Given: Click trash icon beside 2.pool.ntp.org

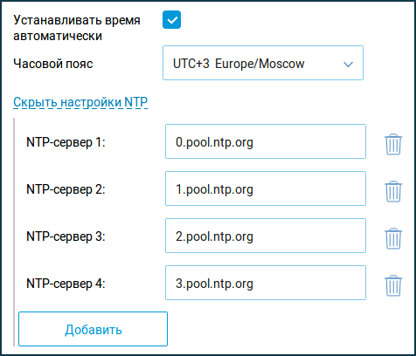Looking at the screenshot, I should pos(393,238).
